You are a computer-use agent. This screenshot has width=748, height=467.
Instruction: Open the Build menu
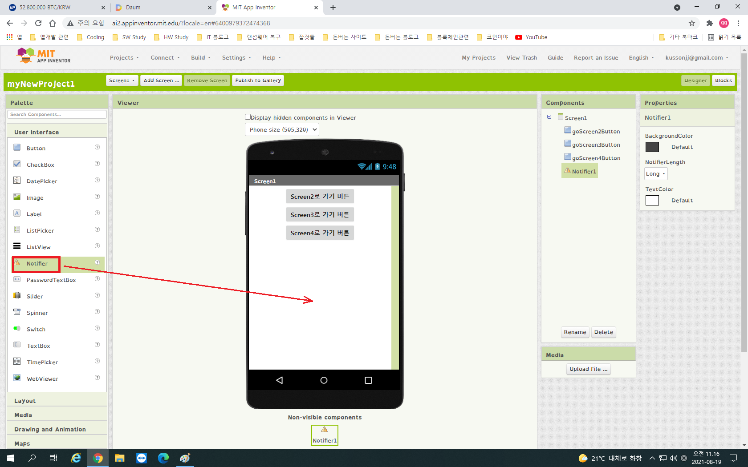pyautogui.click(x=201, y=58)
